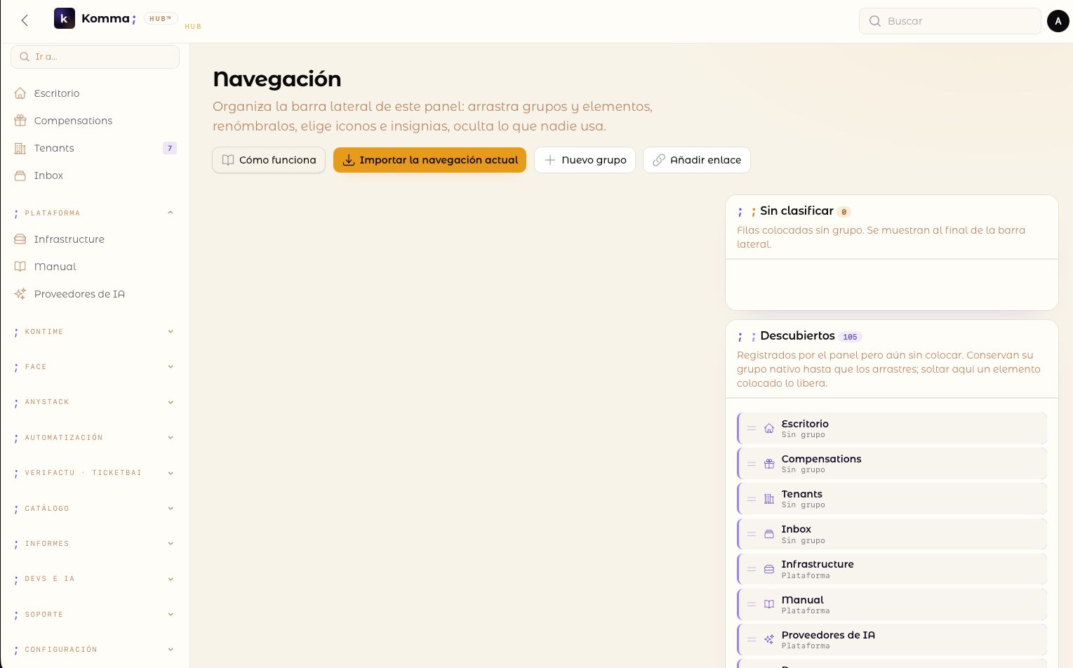Screen dimensions: 1073x668
Task: Click the sparkle icon in the Proveedores de IA list row
Action: [x=769, y=639]
